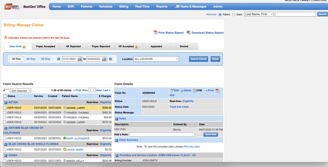This screenshot has height=167, width=328.
Task: Click yellow status dot for LAVER, MARK
Action: point(65,149)
